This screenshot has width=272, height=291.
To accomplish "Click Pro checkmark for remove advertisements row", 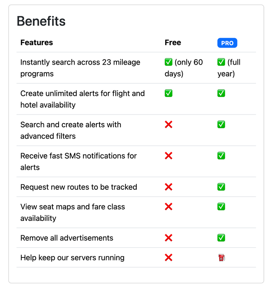I will point(221,238).
